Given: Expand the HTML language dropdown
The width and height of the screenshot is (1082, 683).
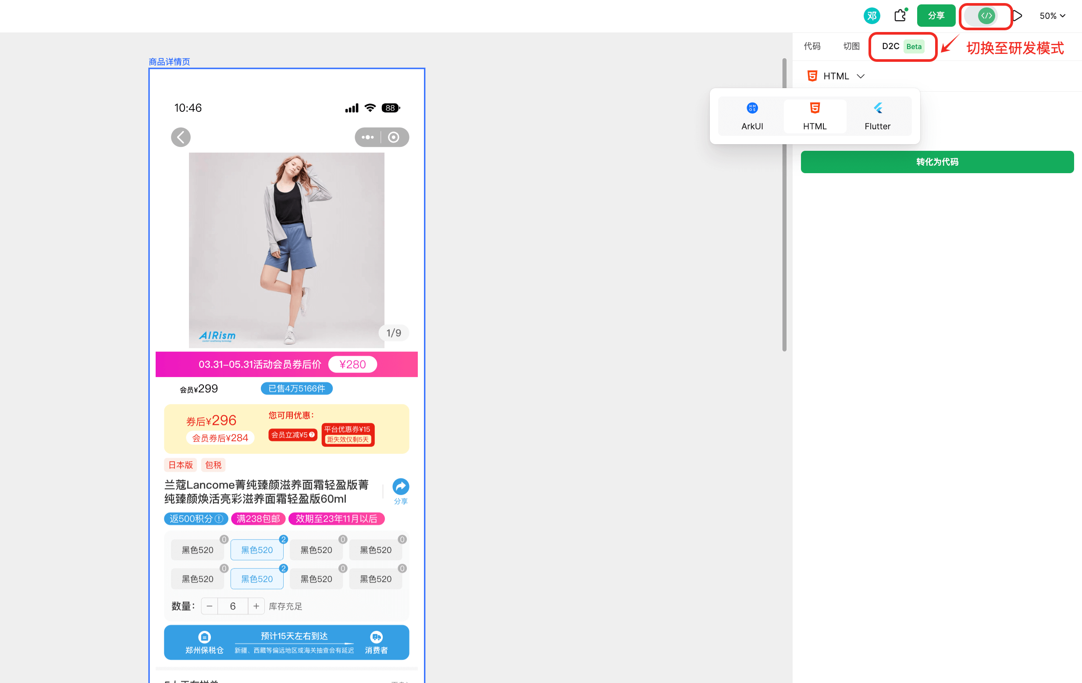Looking at the screenshot, I should pyautogui.click(x=836, y=76).
